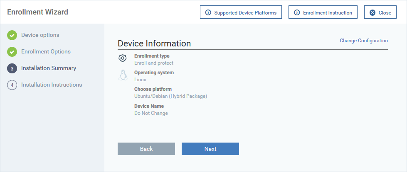This screenshot has width=407, height=172.
Task: Open Supported Device Platforms
Action: pyautogui.click(x=241, y=12)
